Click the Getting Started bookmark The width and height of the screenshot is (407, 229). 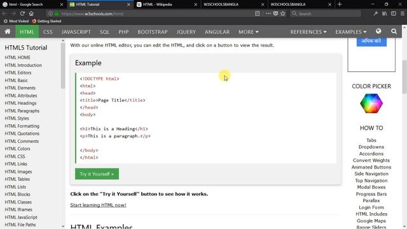click(x=46, y=21)
